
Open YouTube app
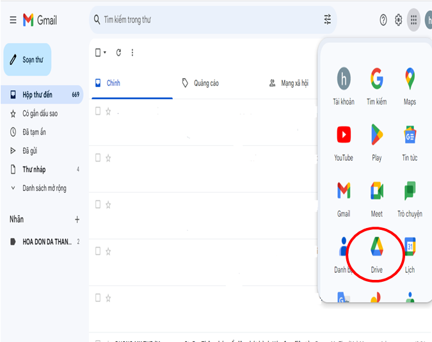pyautogui.click(x=344, y=143)
